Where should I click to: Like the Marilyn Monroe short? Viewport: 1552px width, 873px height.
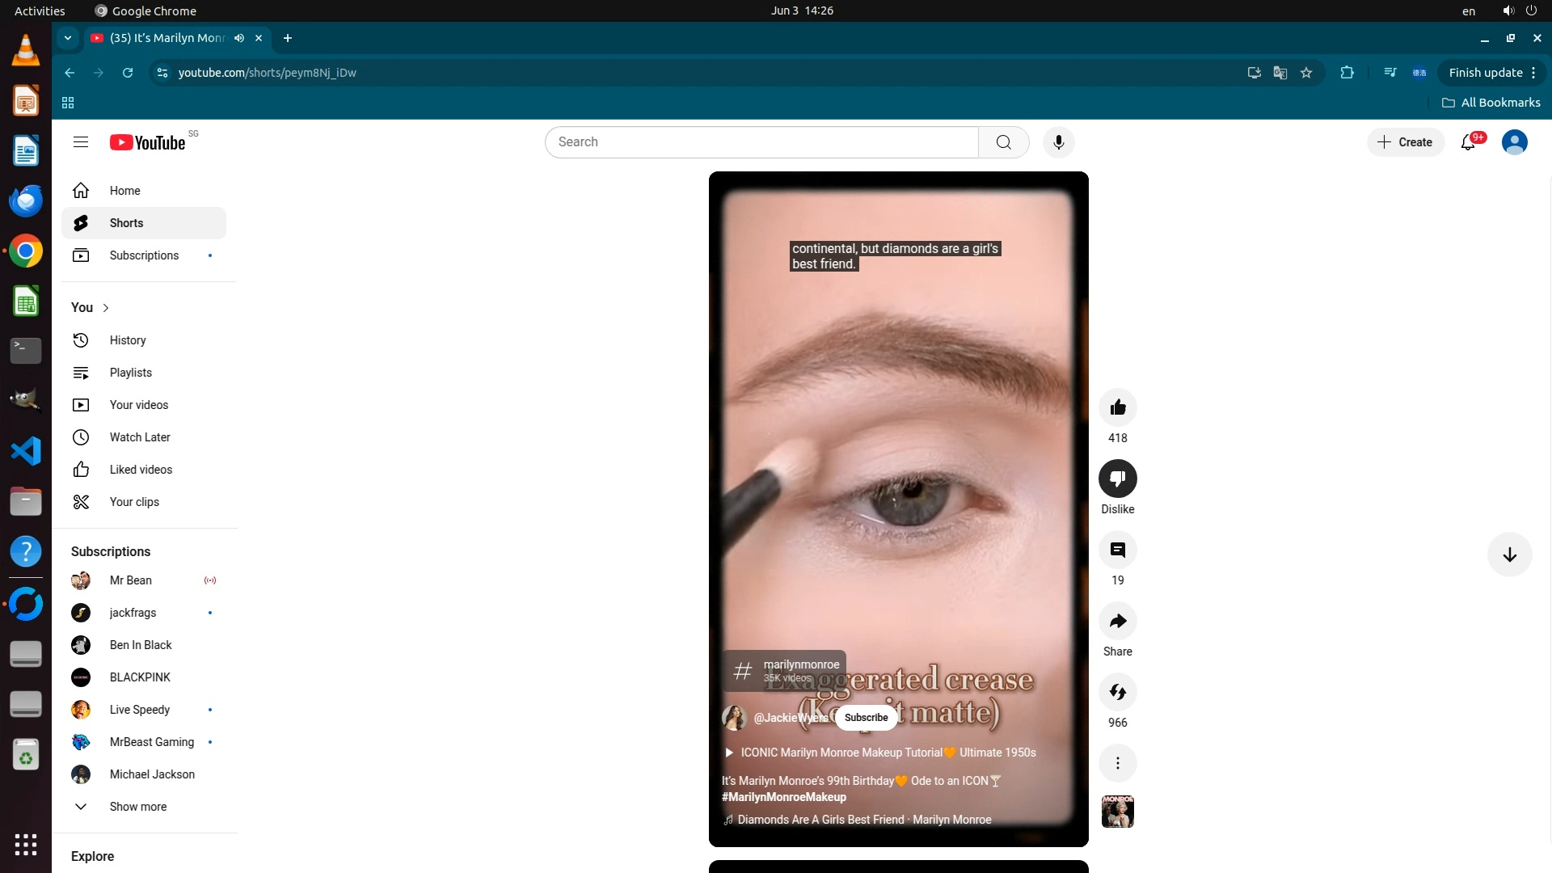1117,407
